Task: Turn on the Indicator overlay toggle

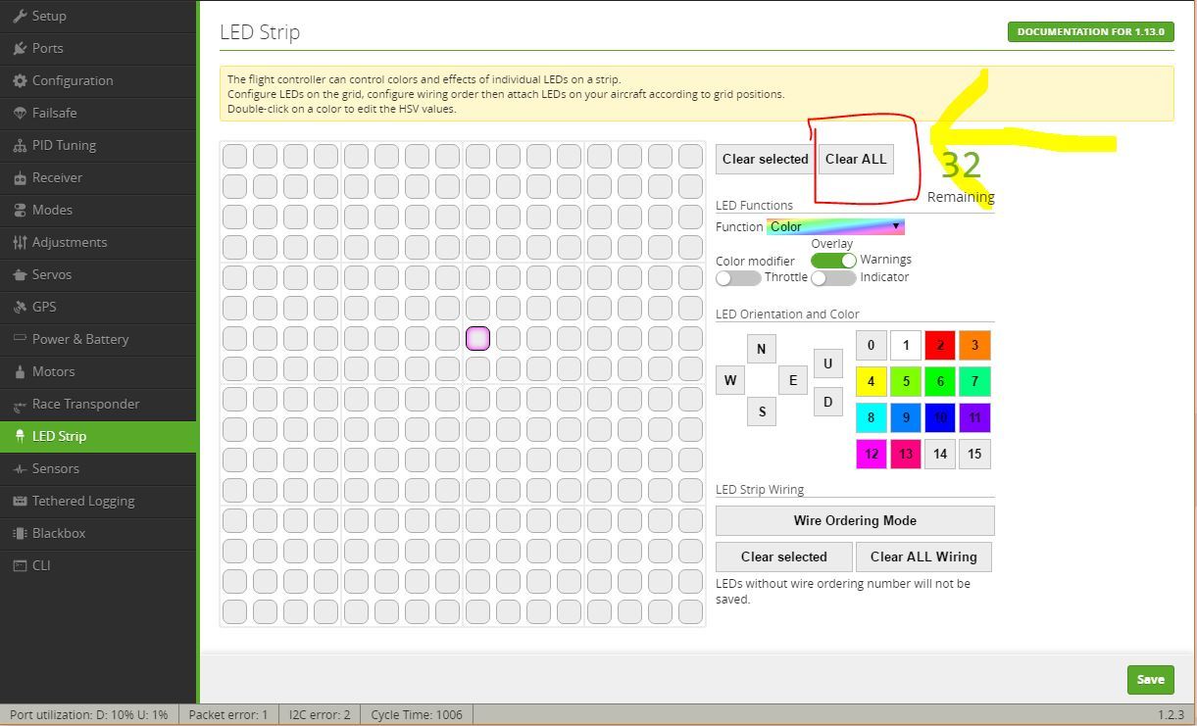Action: (x=833, y=278)
